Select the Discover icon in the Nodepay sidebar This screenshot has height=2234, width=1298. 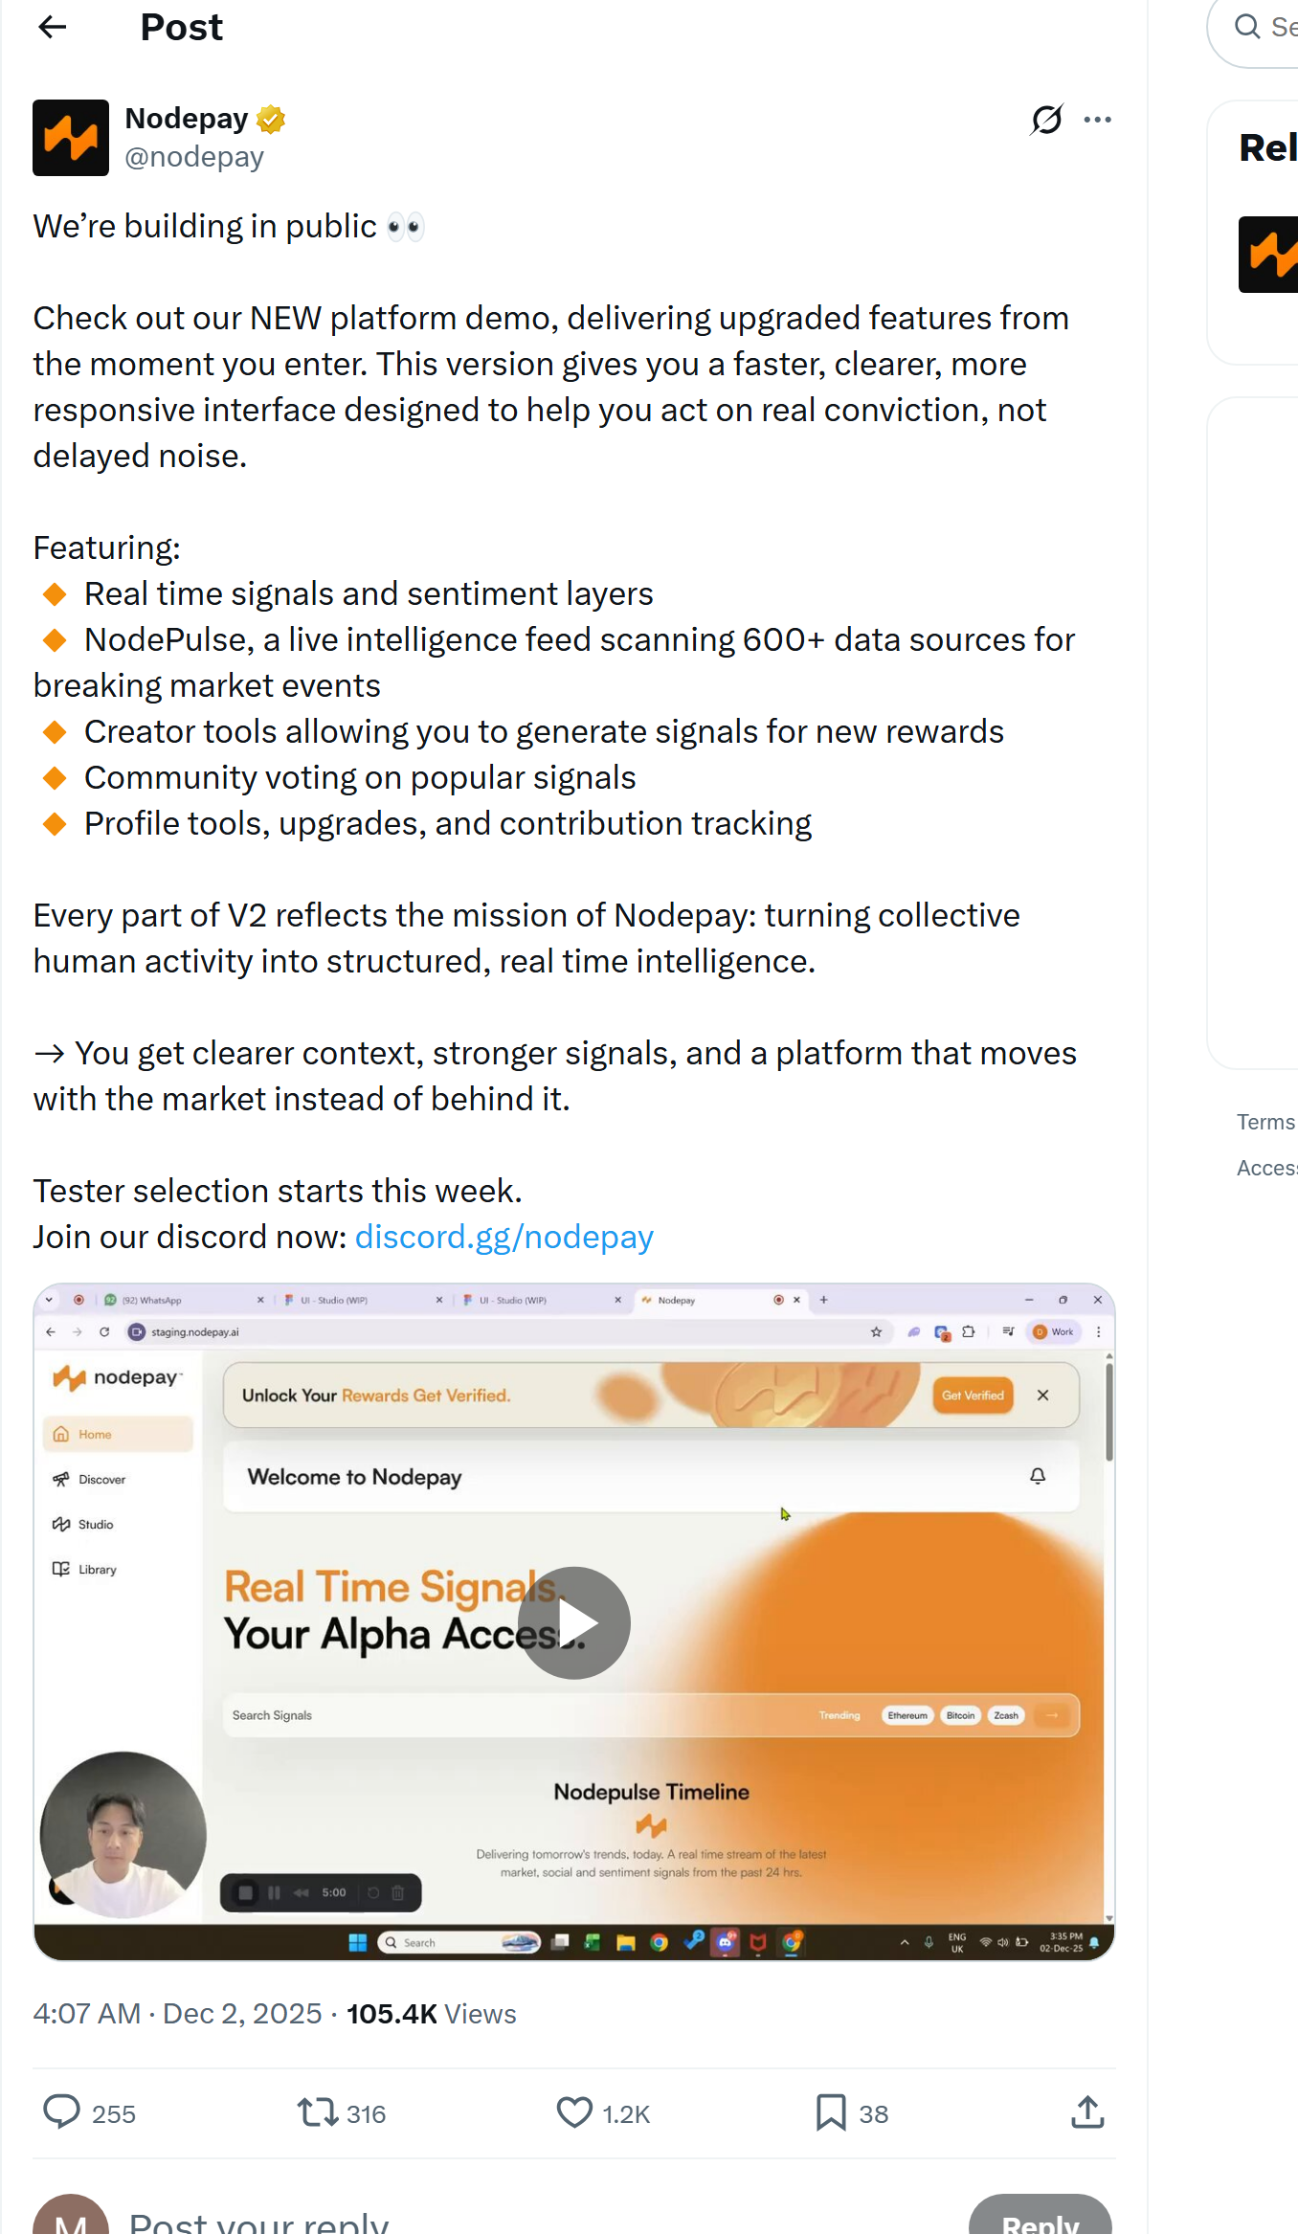tap(59, 1479)
